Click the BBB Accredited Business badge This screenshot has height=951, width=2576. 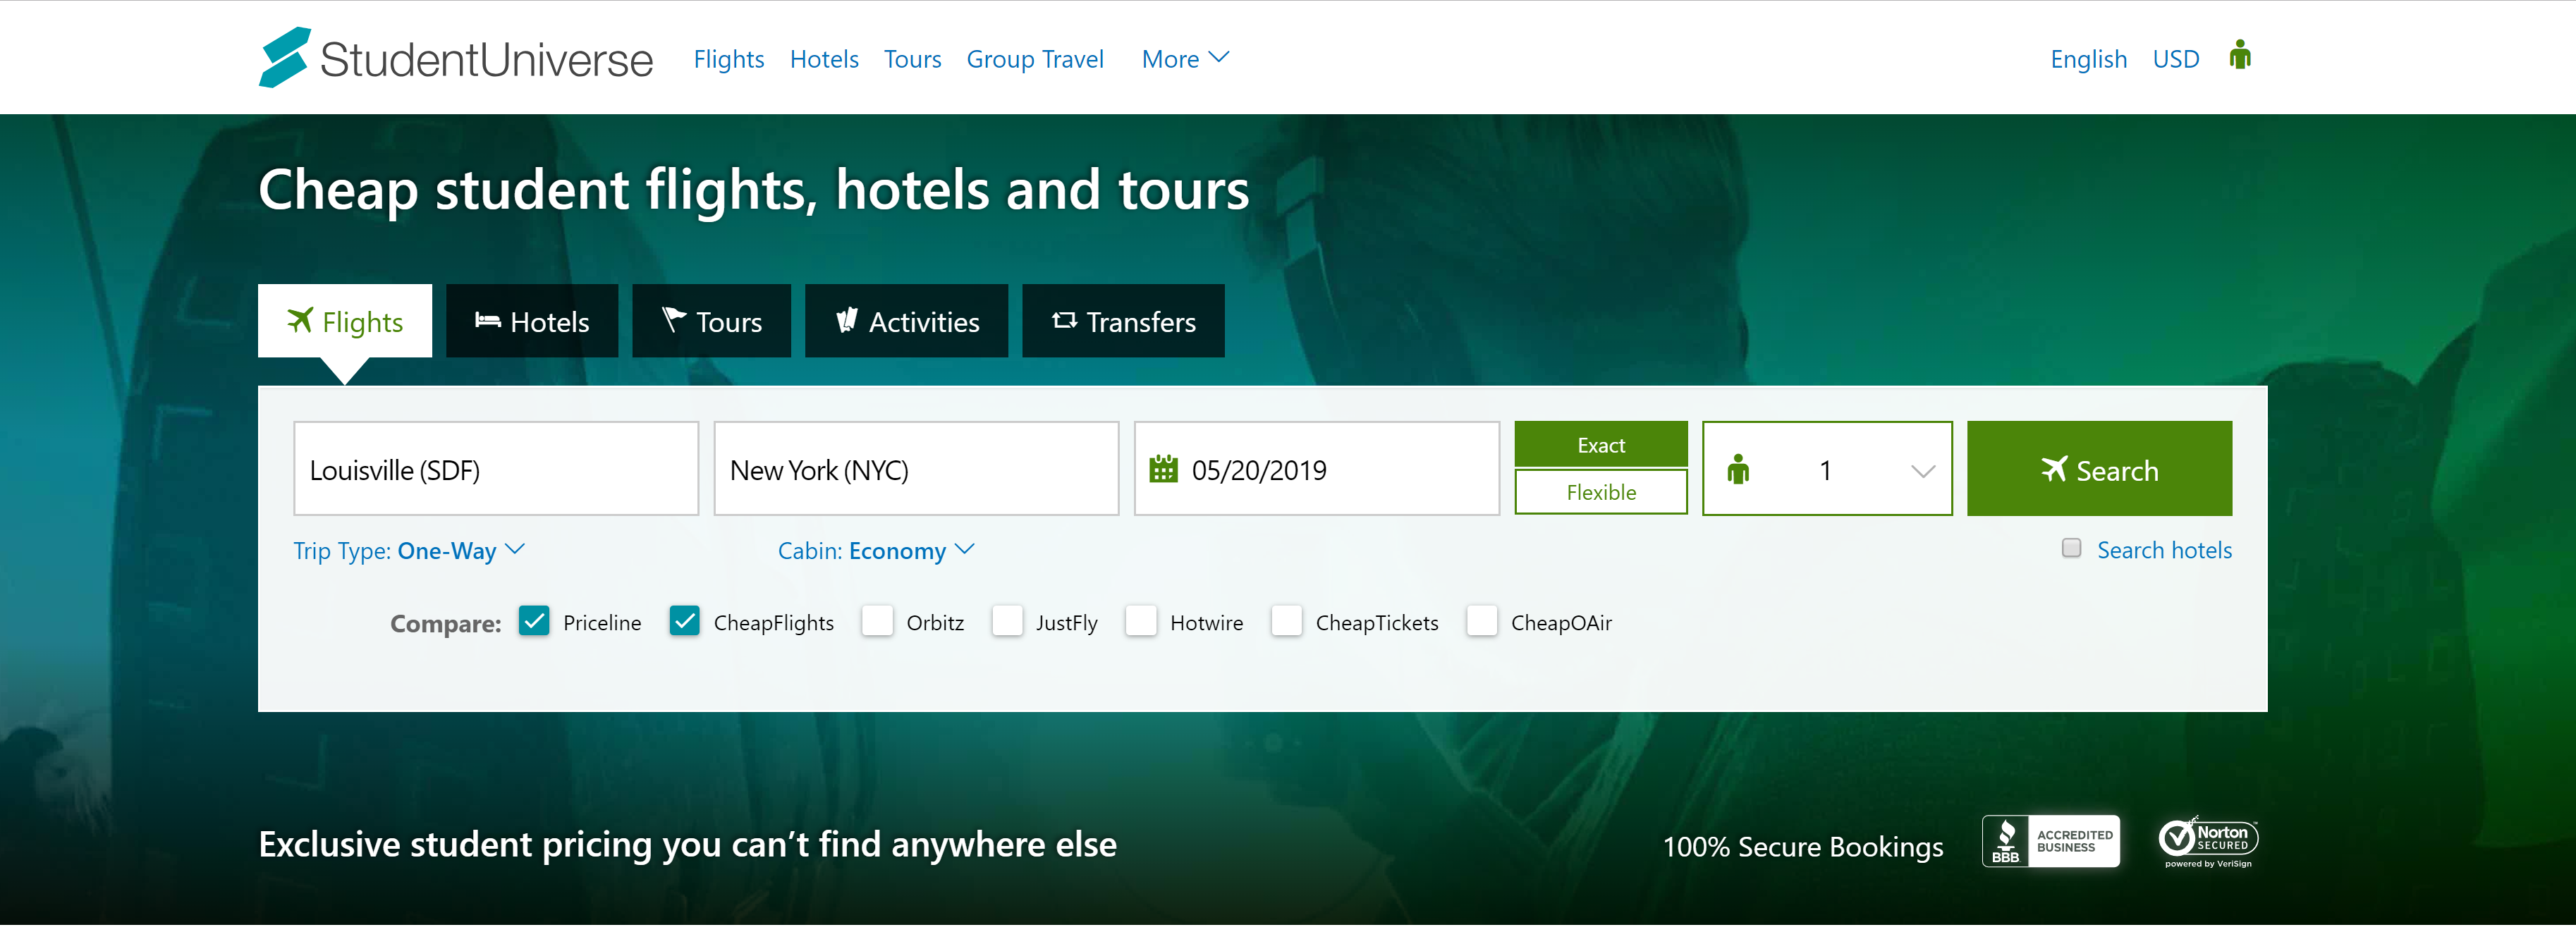tap(2050, 842)
